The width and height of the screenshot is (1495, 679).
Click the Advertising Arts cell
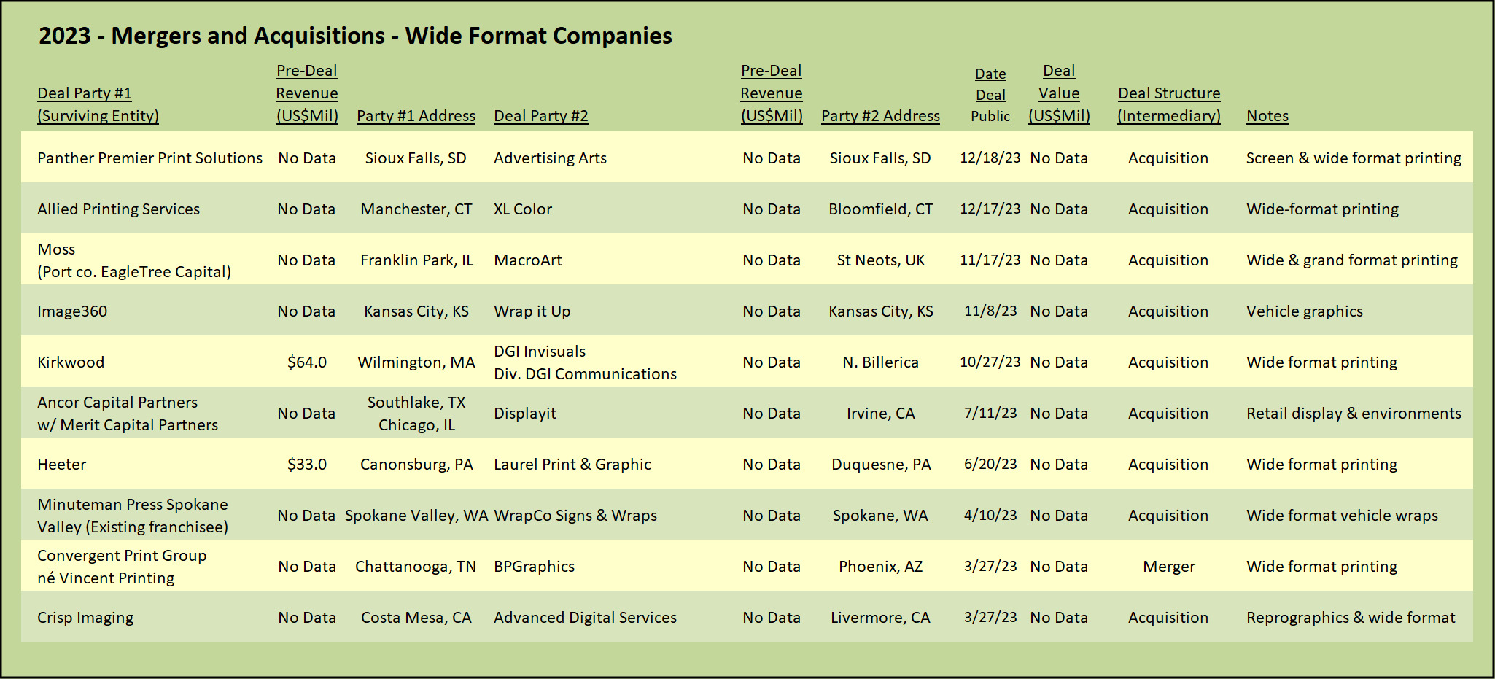tap(550, 158)
